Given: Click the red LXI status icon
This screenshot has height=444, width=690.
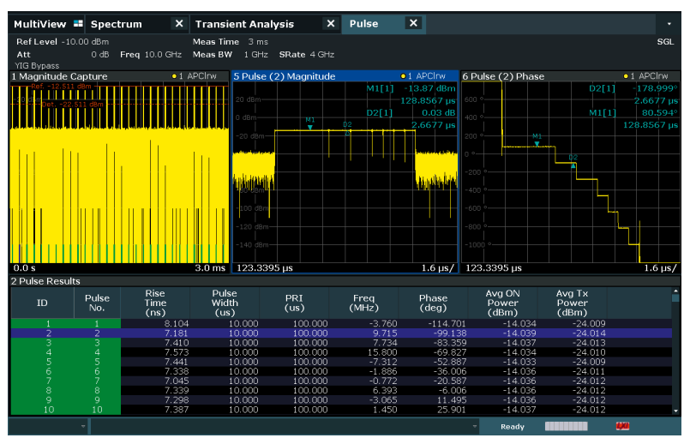Looking at the screenshot, I should [622, 426].
